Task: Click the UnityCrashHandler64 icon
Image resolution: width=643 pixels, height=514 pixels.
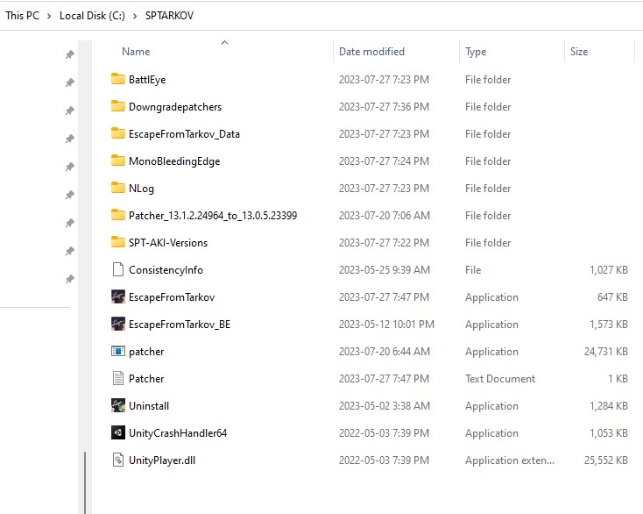Action: pyautogui.click(x=118, y=432)
